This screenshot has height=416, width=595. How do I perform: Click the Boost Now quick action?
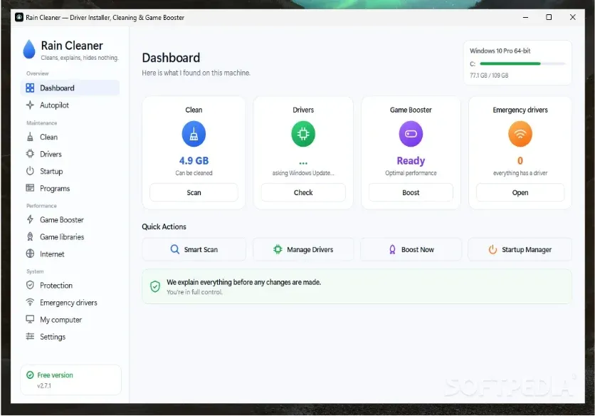tap(411, 249)
